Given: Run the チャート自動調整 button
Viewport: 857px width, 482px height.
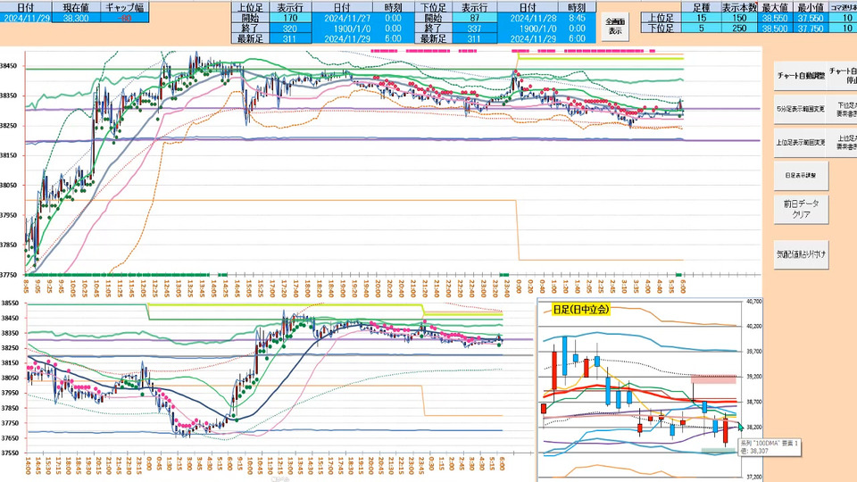Looking at the screenshot, I should [x=802, y=75].
